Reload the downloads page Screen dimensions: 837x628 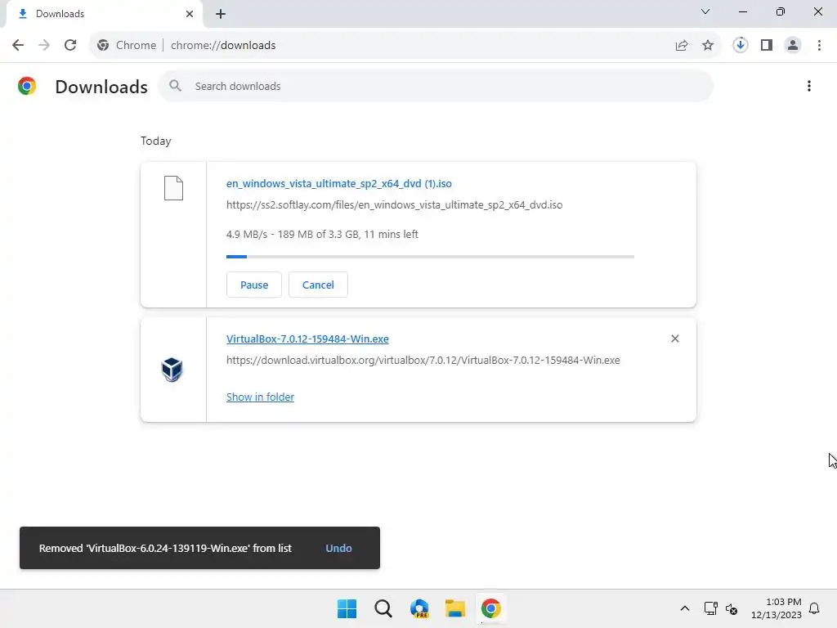pyautogui.click(x=70, y=45)
